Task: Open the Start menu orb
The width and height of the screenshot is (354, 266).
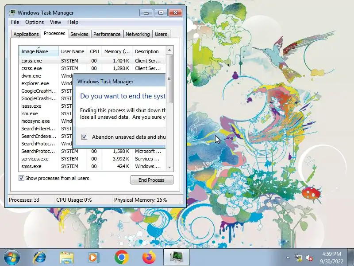Action: 12,258
